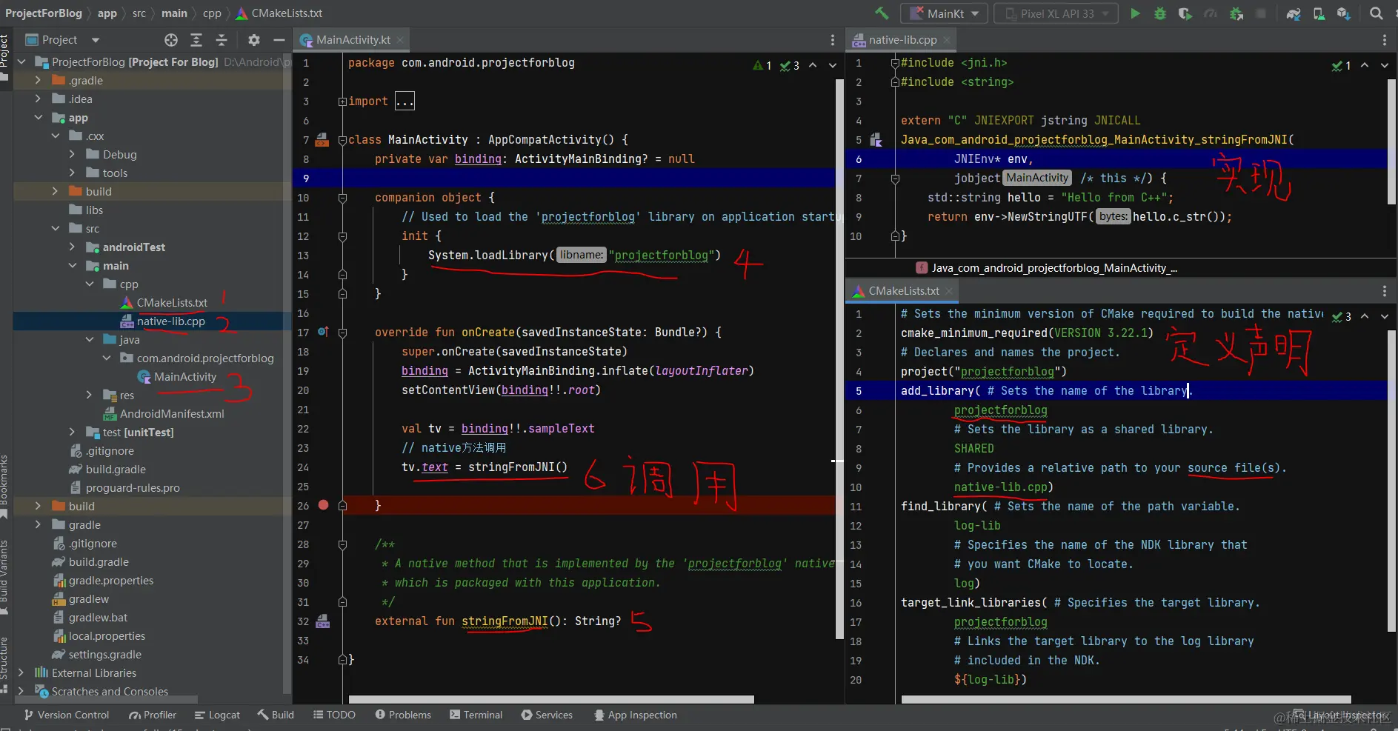Viewport: 1398px width, 731px height.
Task: Click the Make Project hammer icon
Action: coord(882,13)
